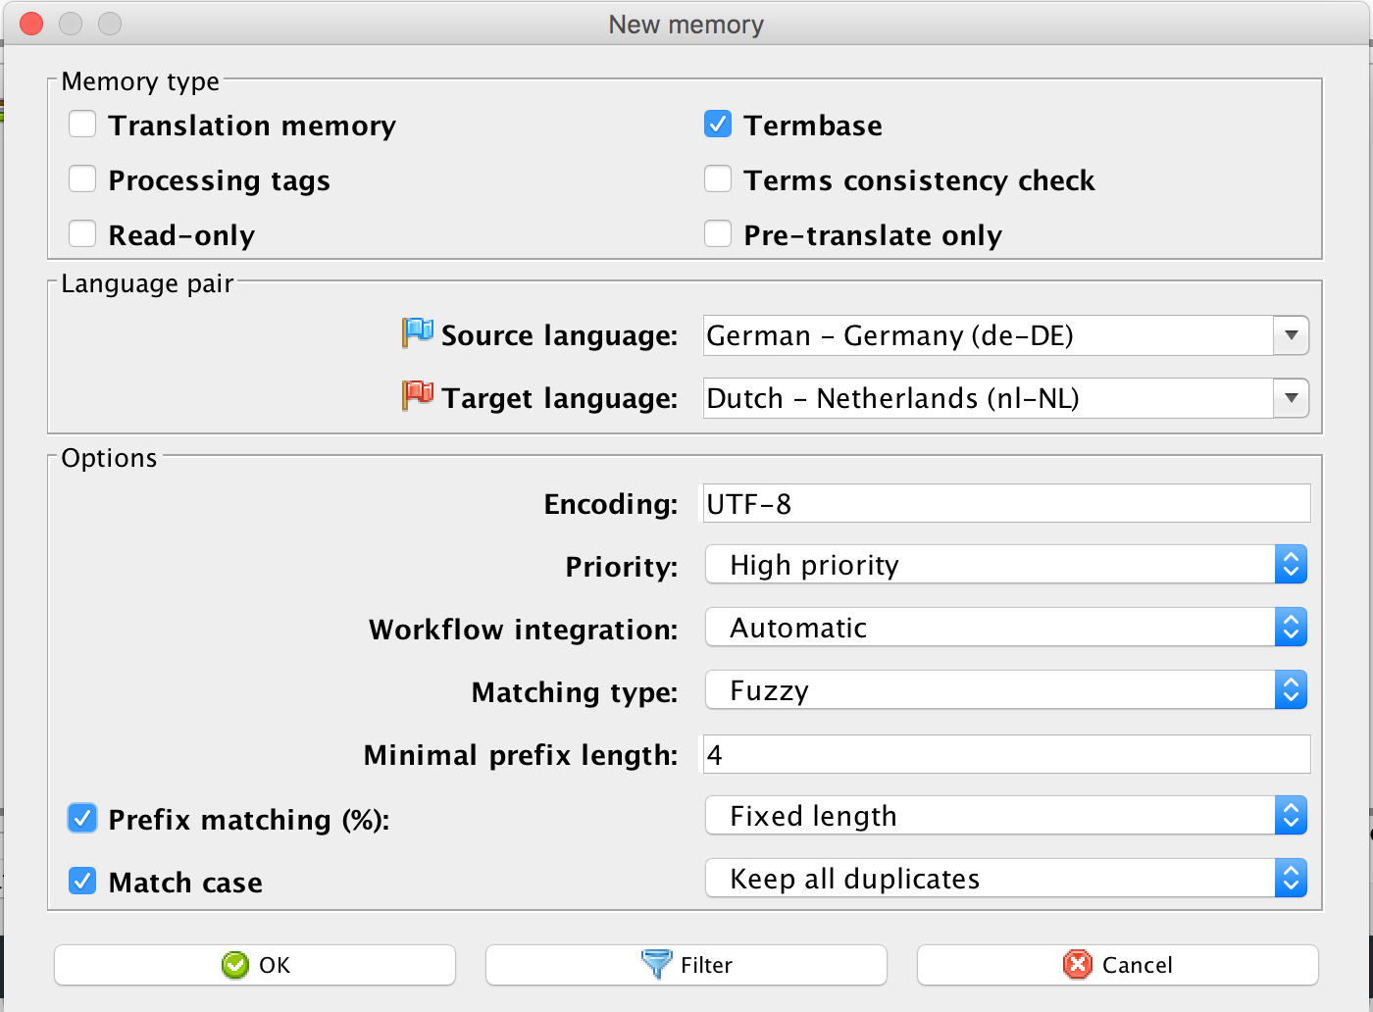
Task: Click the red target language flag icon
Action: pyautogui.click(x=418, y=395)
